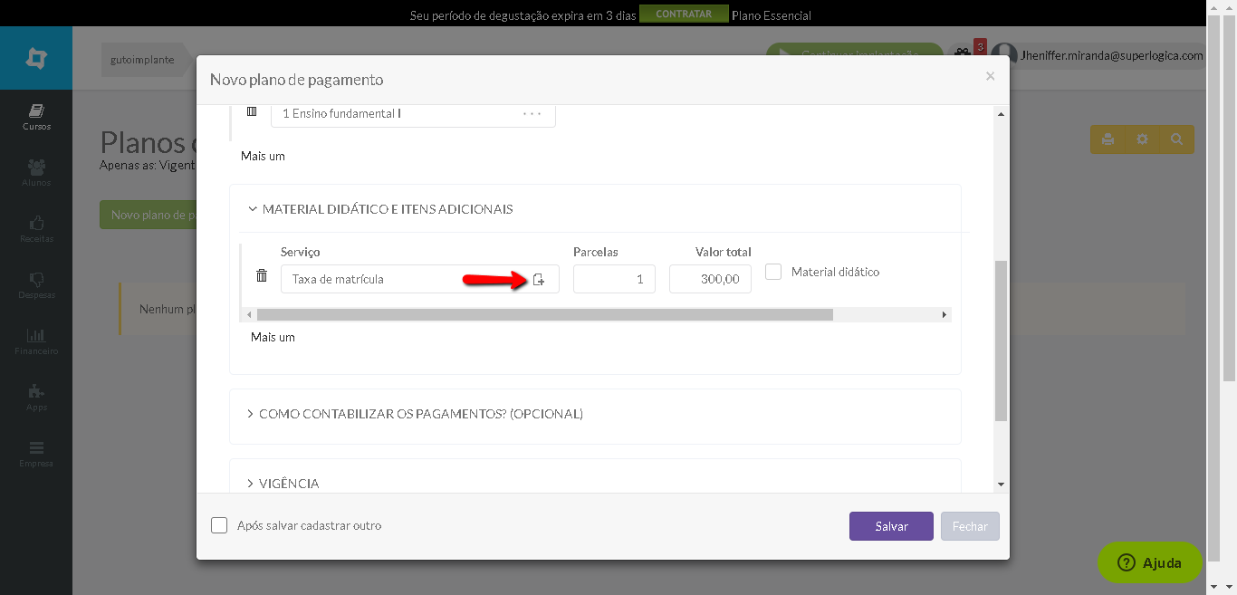Open the user avatar profile
Image resolution: width=1237 pixels, height=595 pixels.
tap(1004, 56)
